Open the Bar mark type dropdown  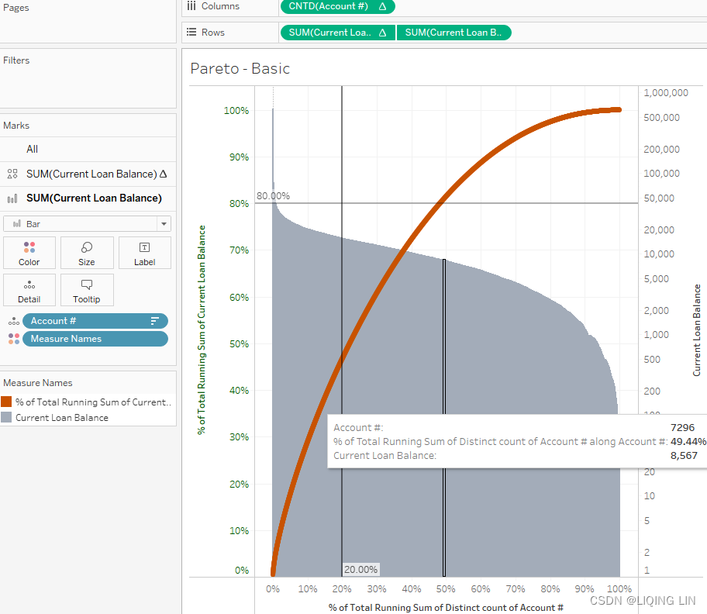(x=87, y=224)
